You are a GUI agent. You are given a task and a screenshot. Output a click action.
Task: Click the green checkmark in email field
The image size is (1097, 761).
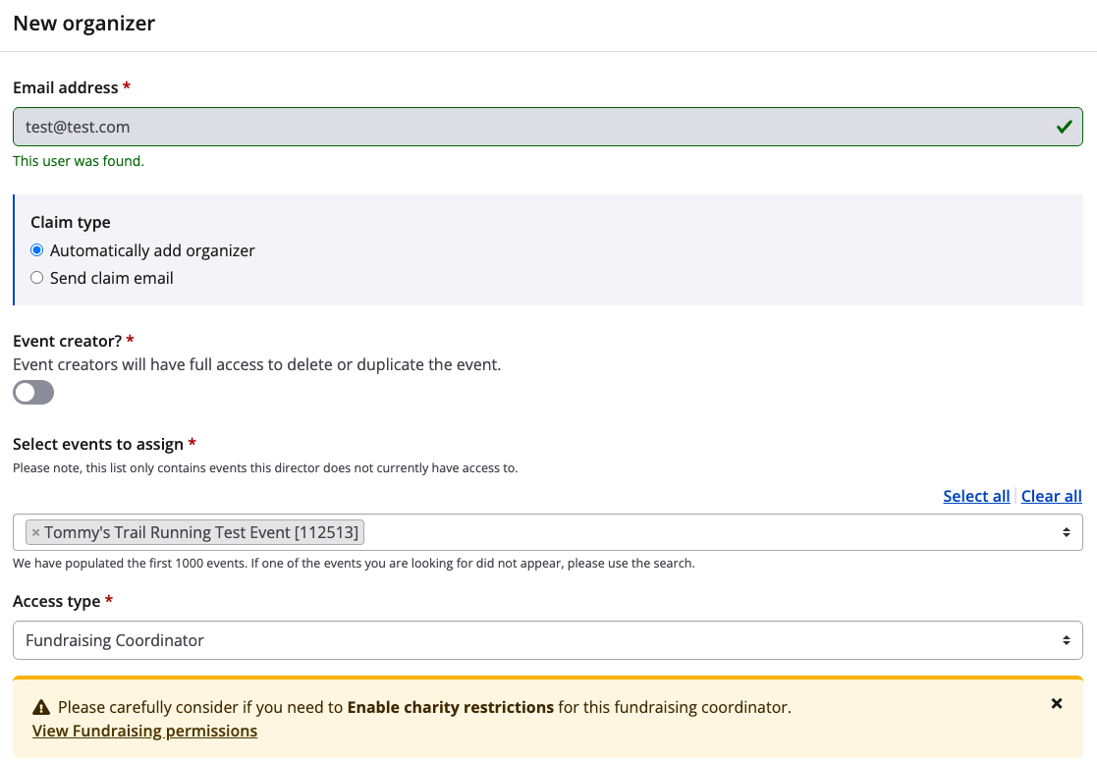click(x=1064, y=127)
